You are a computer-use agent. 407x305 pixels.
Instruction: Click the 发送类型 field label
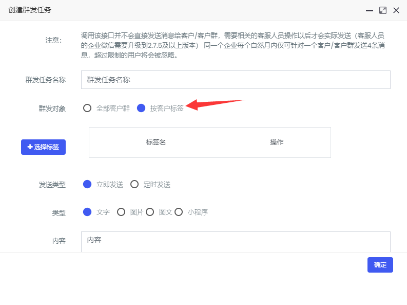tap(52, 185)
